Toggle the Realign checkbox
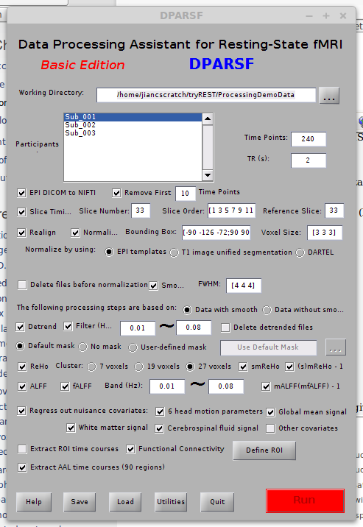 (21, 233)
